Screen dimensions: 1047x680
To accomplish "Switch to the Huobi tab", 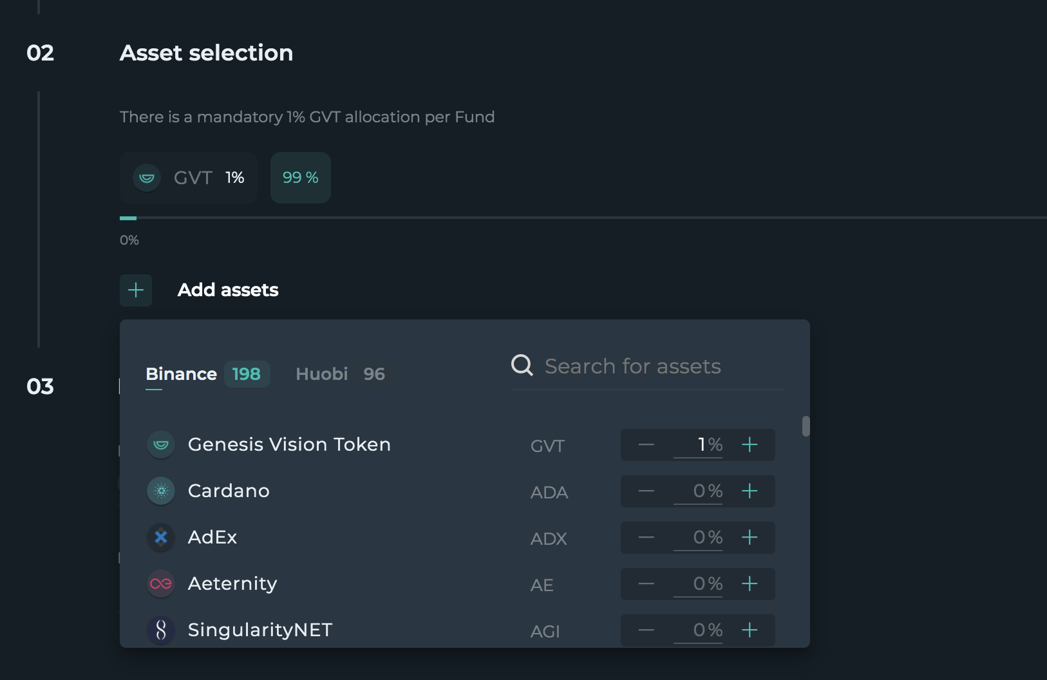I will coord(322,374).
